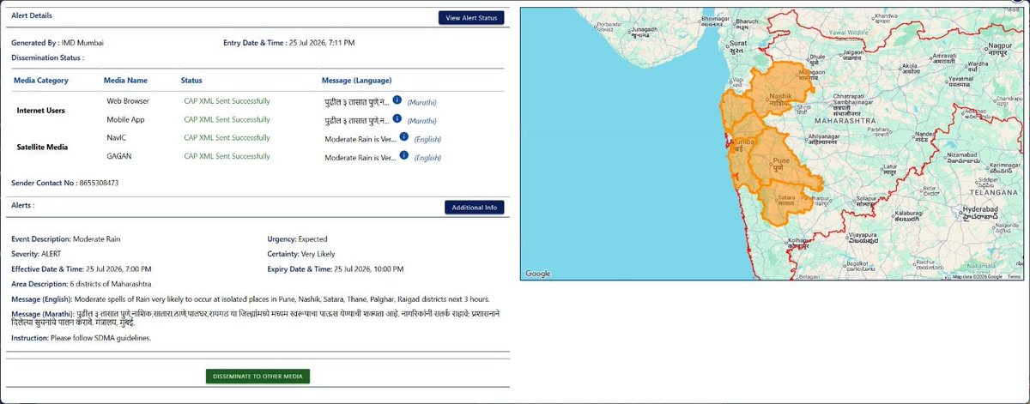1030x404 pixels.
Task: Open Additional Info for the alert
Action: 475,208
